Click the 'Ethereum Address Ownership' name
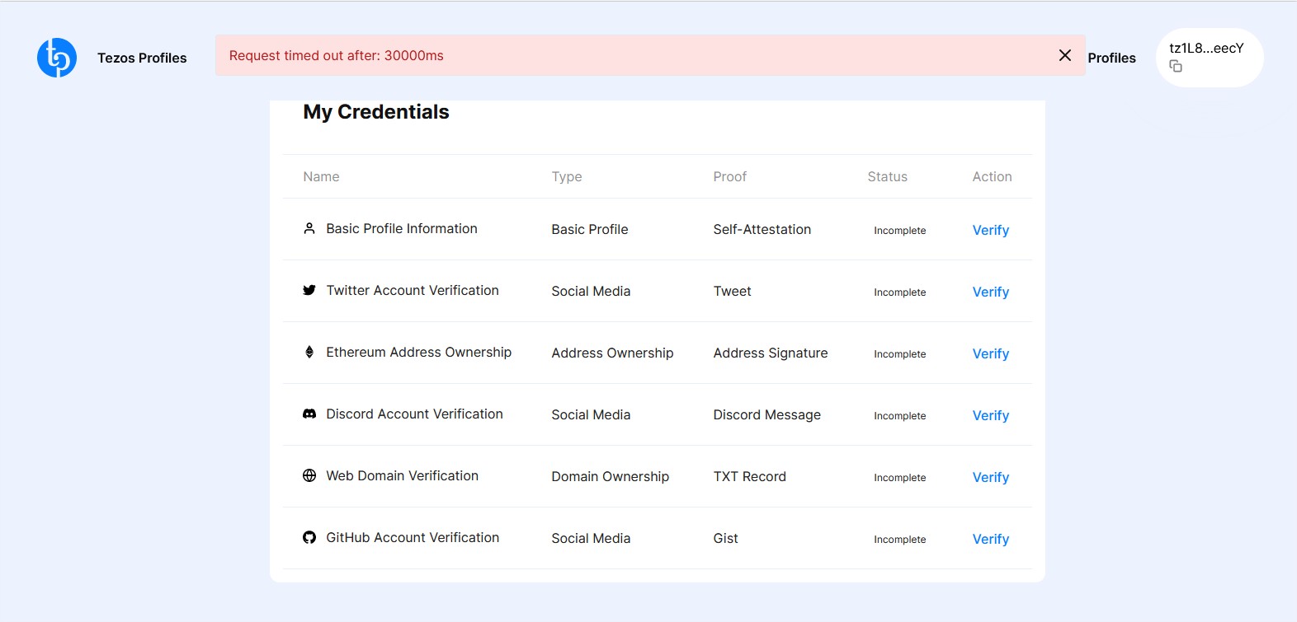Viewport: 1297px width, 622px height. coord(419,352)
